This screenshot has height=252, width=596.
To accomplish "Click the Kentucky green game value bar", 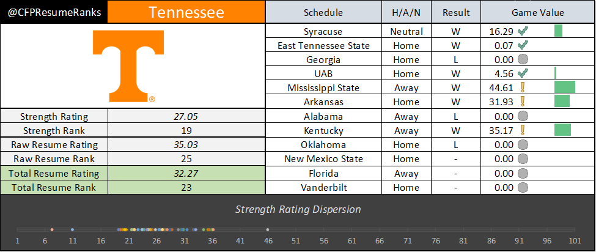I will [x=562, y=130].
